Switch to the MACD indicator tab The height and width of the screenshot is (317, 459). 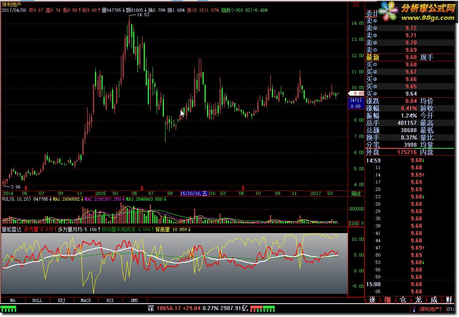(x=86, y=300)
